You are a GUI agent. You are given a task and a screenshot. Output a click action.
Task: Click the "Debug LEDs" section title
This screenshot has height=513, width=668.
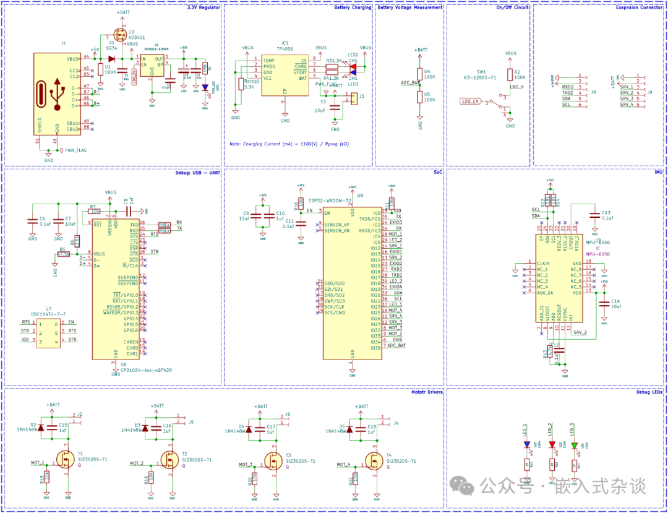(650, 392)
